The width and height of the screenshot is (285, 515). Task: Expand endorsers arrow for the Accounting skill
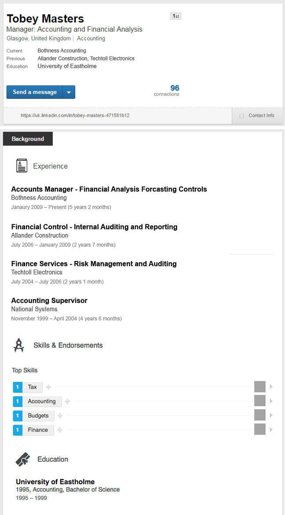coord(271,401)
